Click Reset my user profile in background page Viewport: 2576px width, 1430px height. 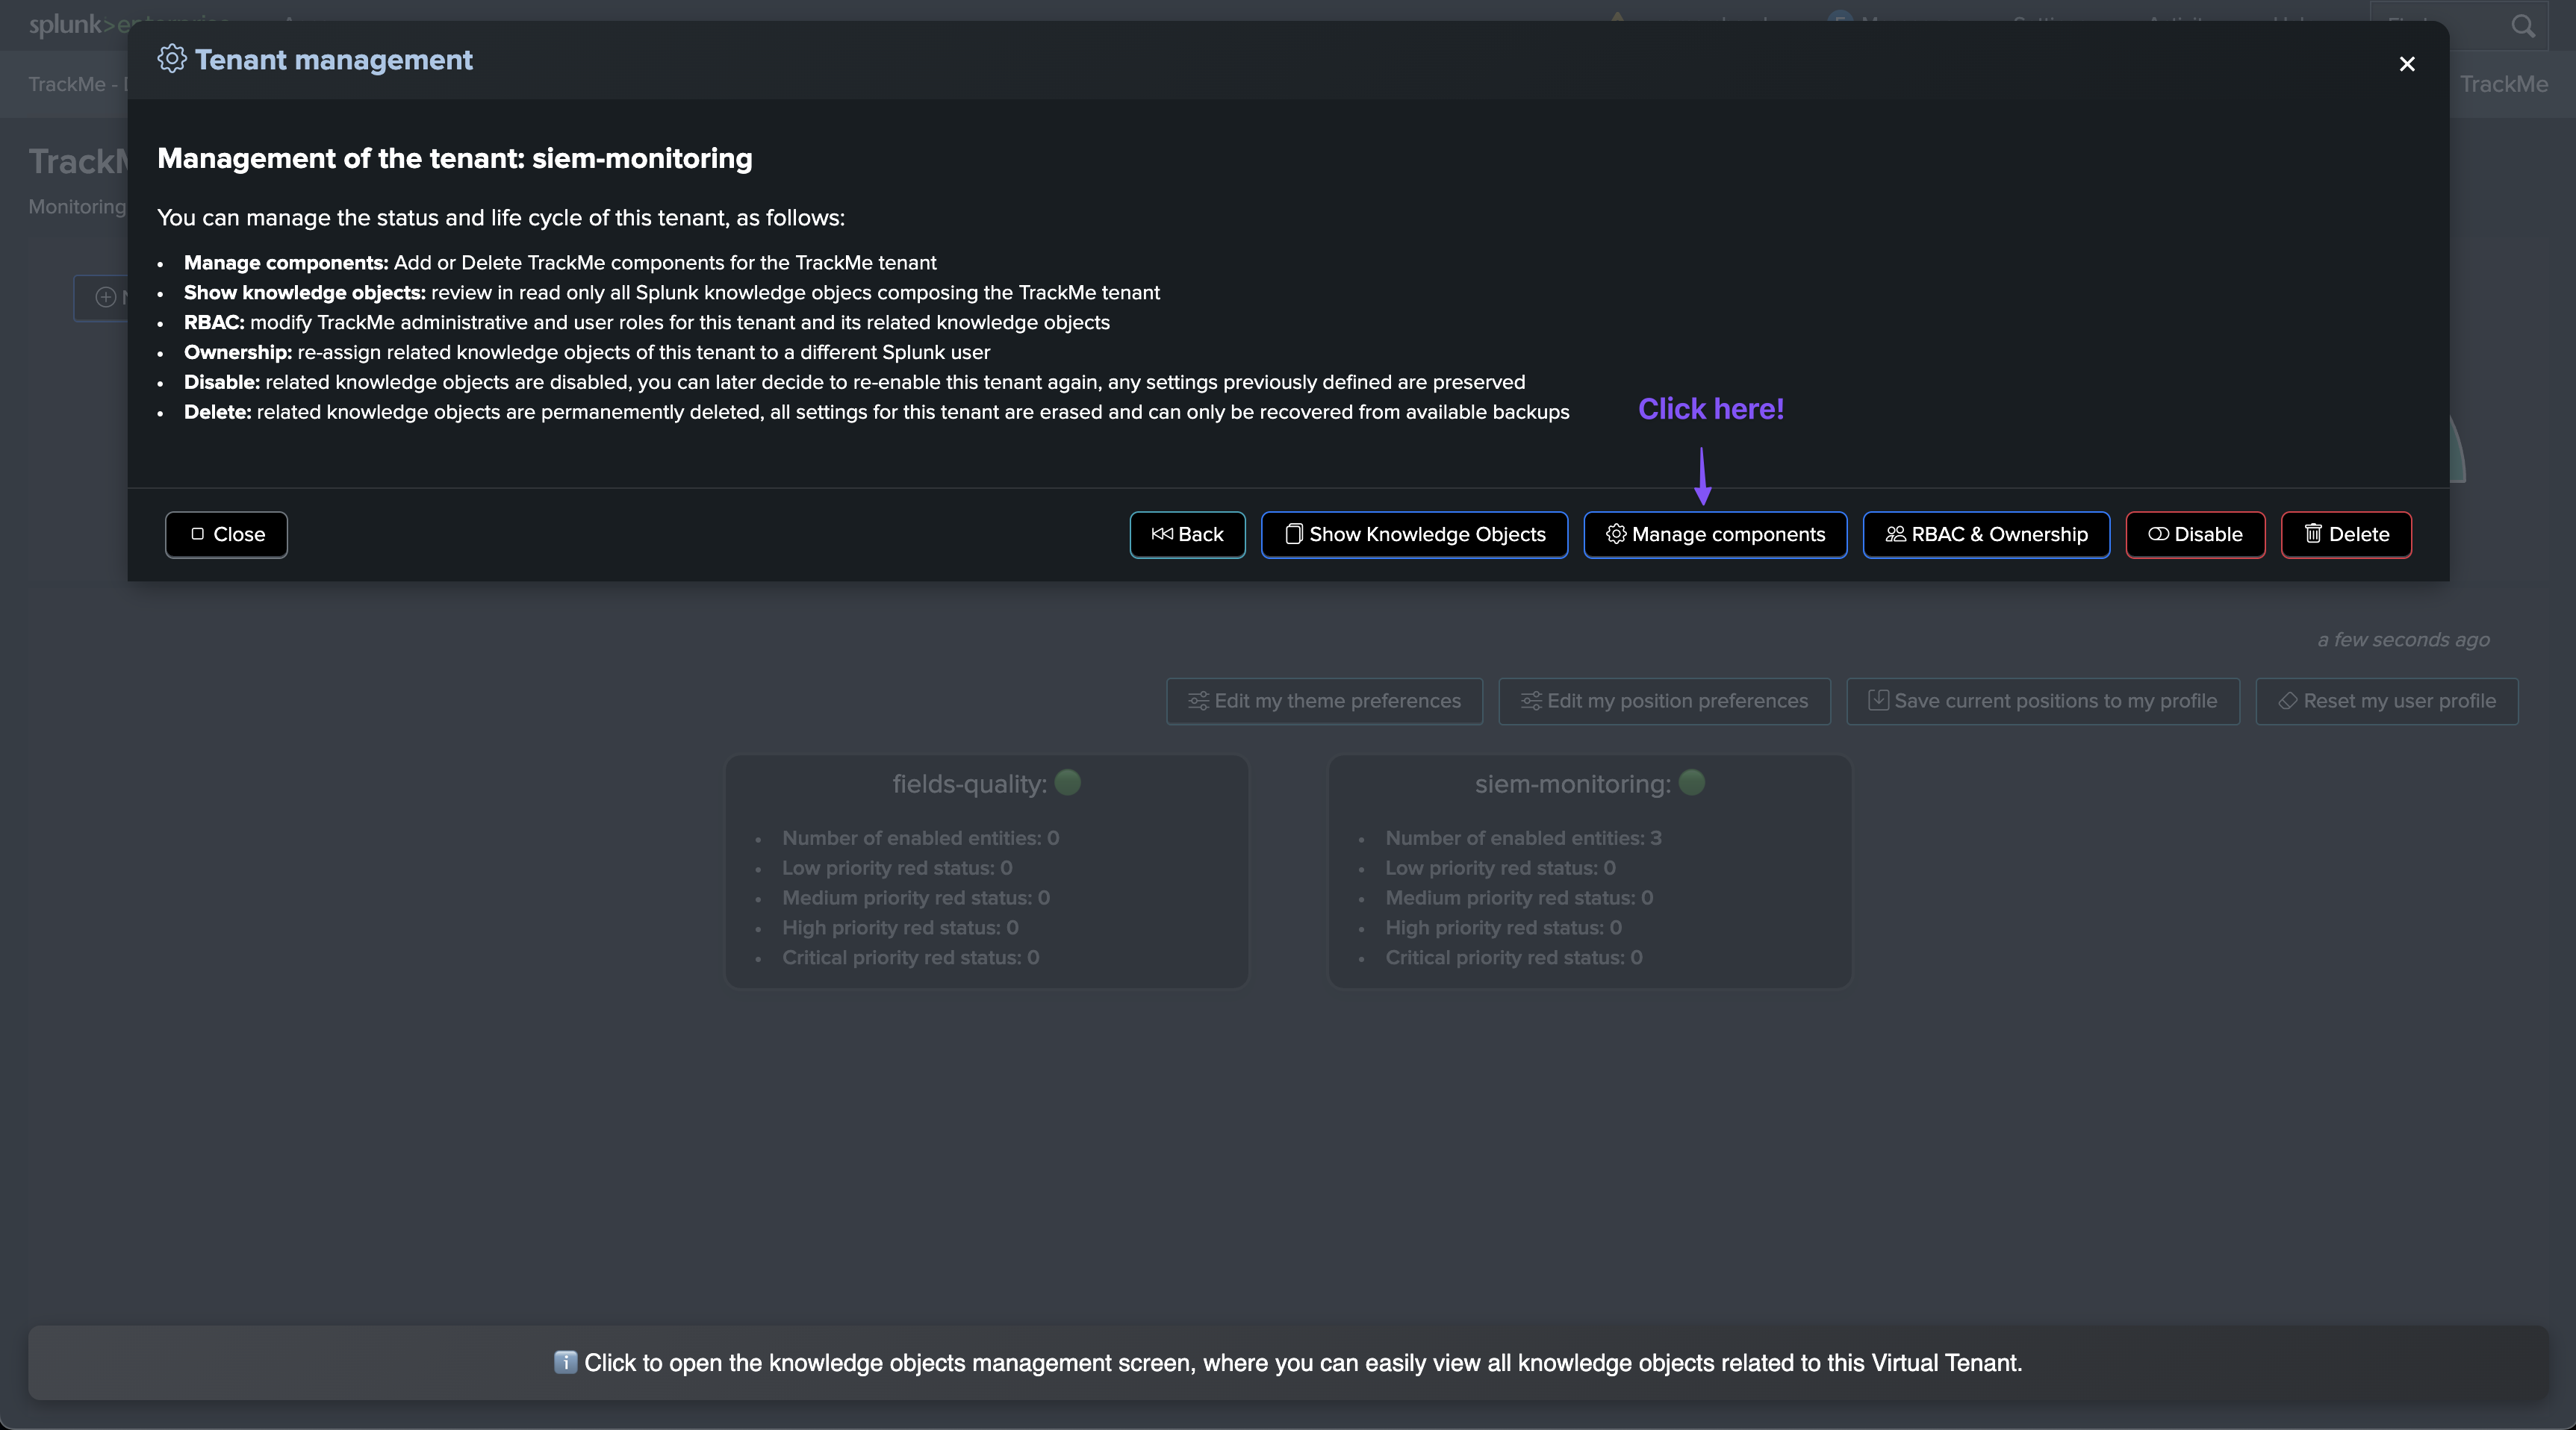point(2386,702)
